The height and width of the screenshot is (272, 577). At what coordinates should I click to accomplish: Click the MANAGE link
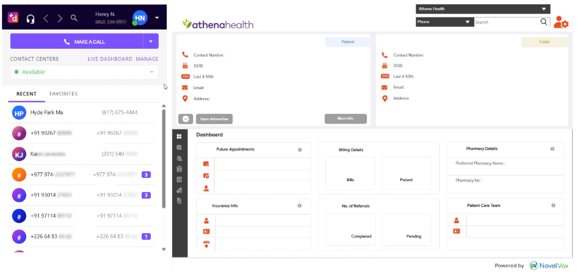coord(147,59)
